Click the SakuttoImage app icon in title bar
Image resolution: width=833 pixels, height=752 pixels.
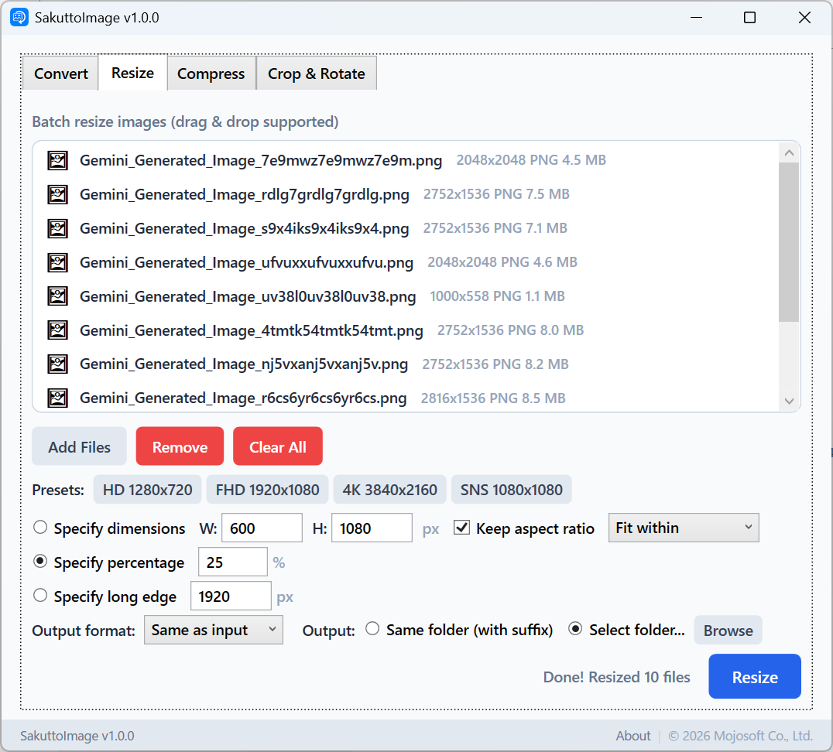(19, 17)
